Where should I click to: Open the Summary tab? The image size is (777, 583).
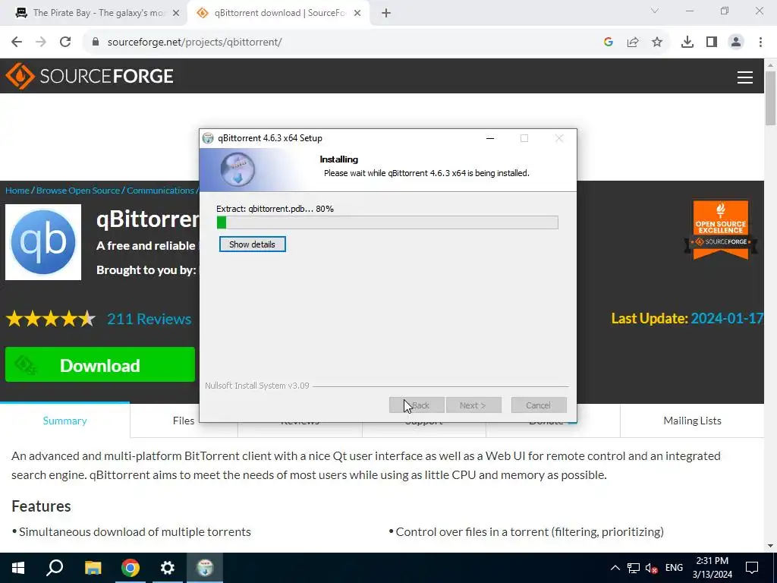pyautogui.click(x=65, y=421)
